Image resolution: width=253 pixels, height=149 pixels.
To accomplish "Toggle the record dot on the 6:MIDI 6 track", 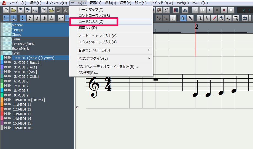I will (x=5, y=81).
